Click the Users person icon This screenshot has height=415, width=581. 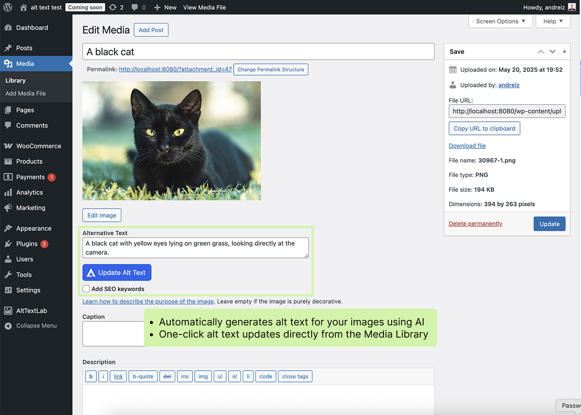pyautogui.click(x=8, y=259)
